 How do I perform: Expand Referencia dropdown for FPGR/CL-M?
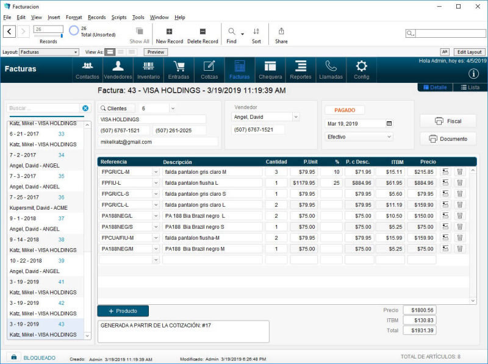(156, 172)
